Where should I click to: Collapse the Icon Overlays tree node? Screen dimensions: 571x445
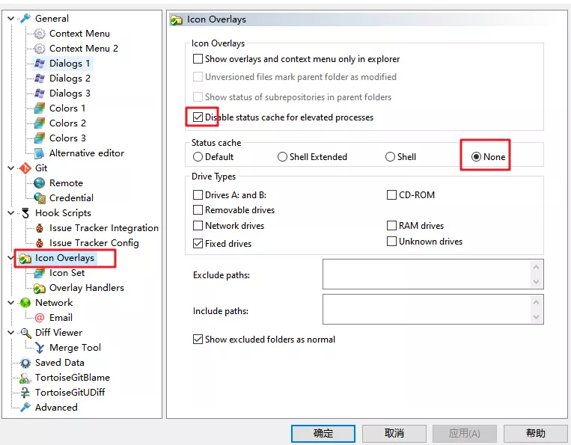tap(11, 258)
